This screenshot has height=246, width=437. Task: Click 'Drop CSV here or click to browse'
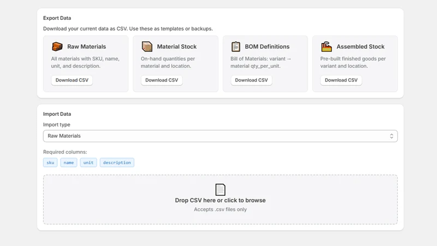click(220, 200)
